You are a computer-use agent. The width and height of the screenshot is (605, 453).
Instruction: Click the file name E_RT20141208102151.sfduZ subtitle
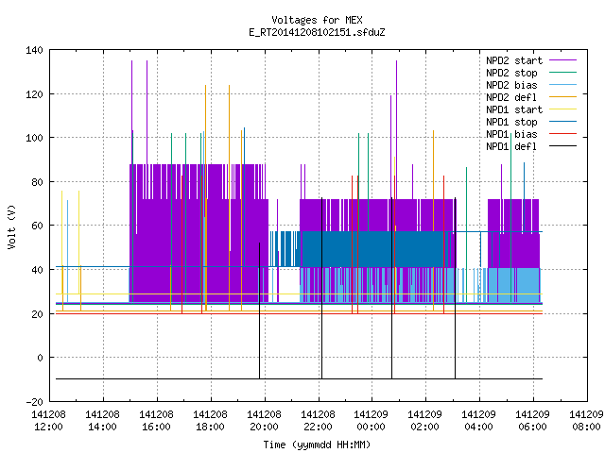[x=317, y=32]
